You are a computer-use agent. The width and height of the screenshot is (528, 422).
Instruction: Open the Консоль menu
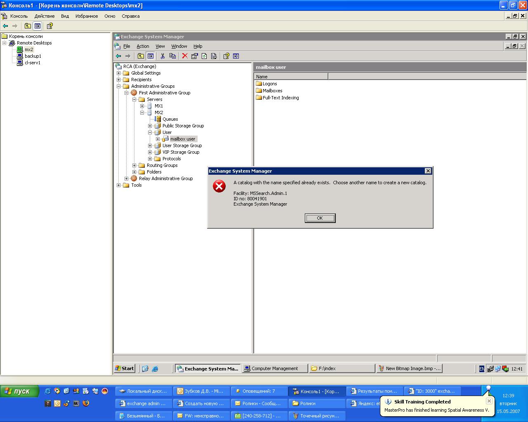[x=19, y=16]
